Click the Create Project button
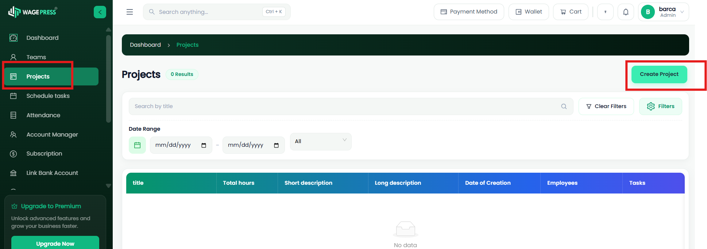Screen dimensions: 707x249 pyautogui.click(x=659, y=74)
